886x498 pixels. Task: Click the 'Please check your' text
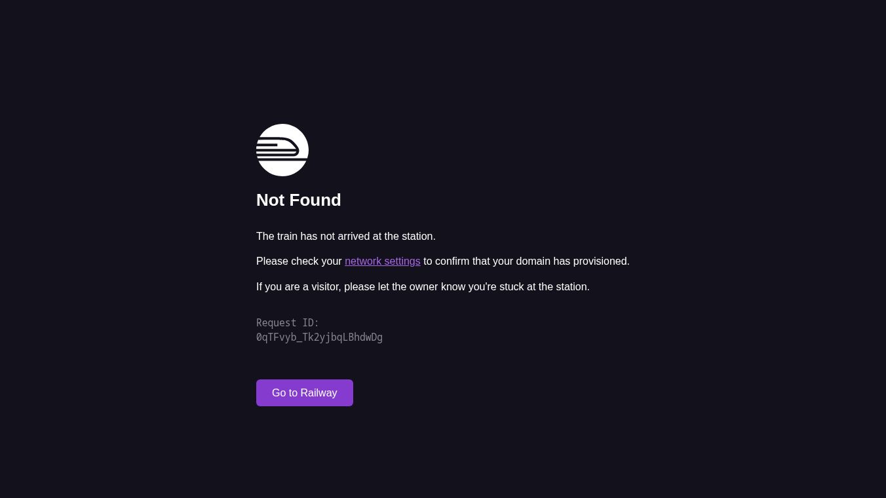(299, 261)
